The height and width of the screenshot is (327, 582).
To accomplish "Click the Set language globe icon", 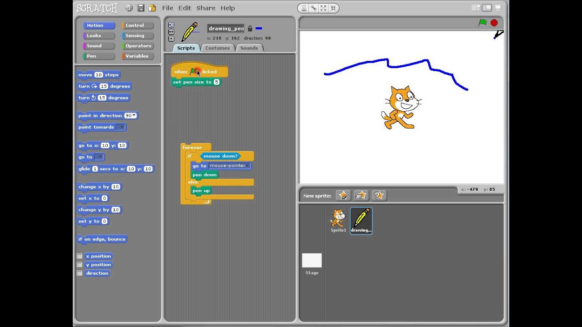I will click(x=129, y=8).
